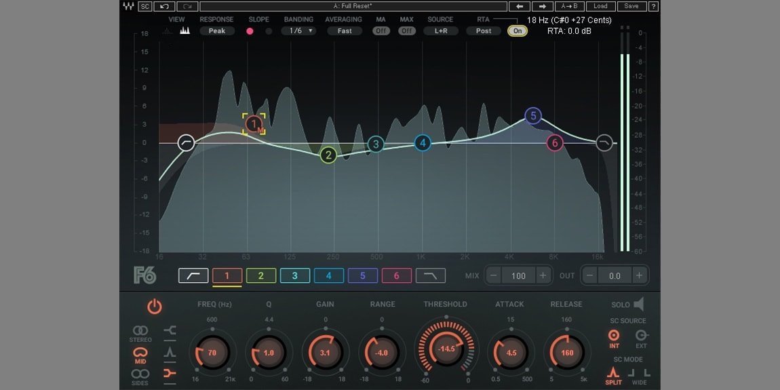Load the next preset with right arrow

click(543, 7)
